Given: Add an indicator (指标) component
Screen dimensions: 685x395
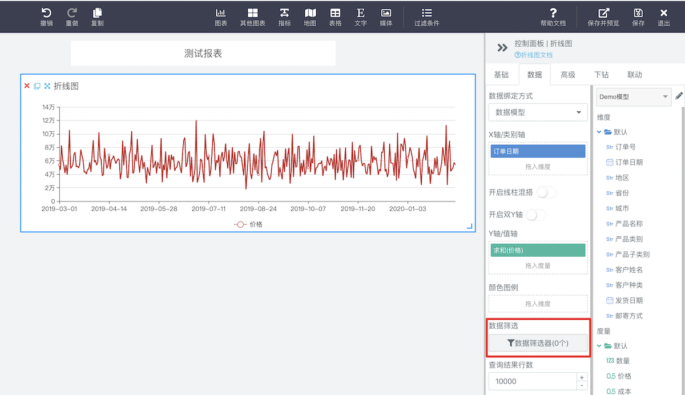Looking at the screenshot, I should 284,17.
